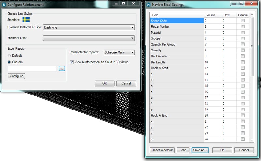
Task: Click Column value 20 for Hook At End
Action: point(213,115)
